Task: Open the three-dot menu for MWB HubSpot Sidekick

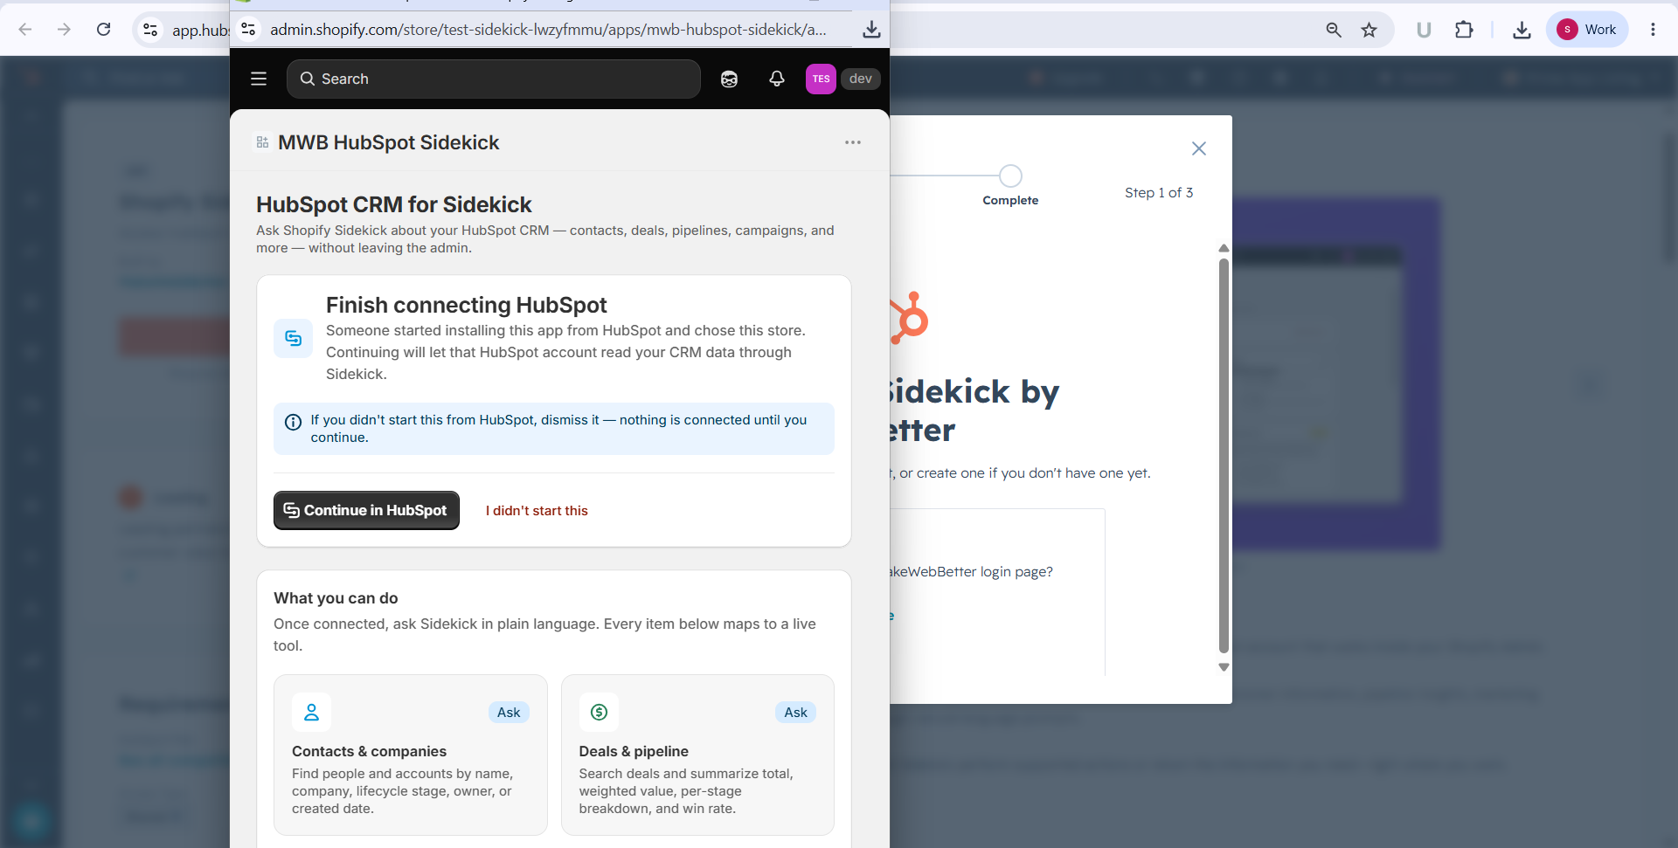Action: pyautogui.click(x=853, y=142)
